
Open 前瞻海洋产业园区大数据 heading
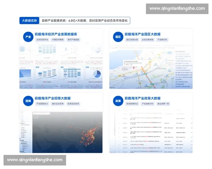point(142,34)
